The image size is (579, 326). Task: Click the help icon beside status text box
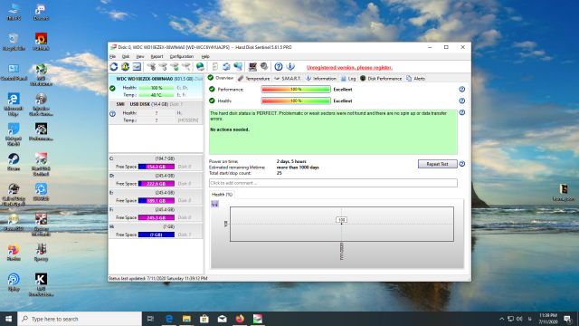pyautogui.click(x=461, y=112)
